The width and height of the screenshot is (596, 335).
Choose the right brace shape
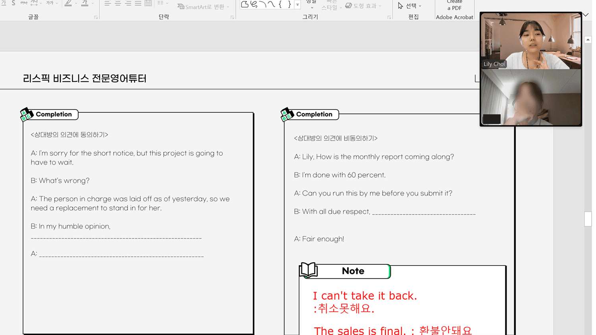(x=289, y=4)
